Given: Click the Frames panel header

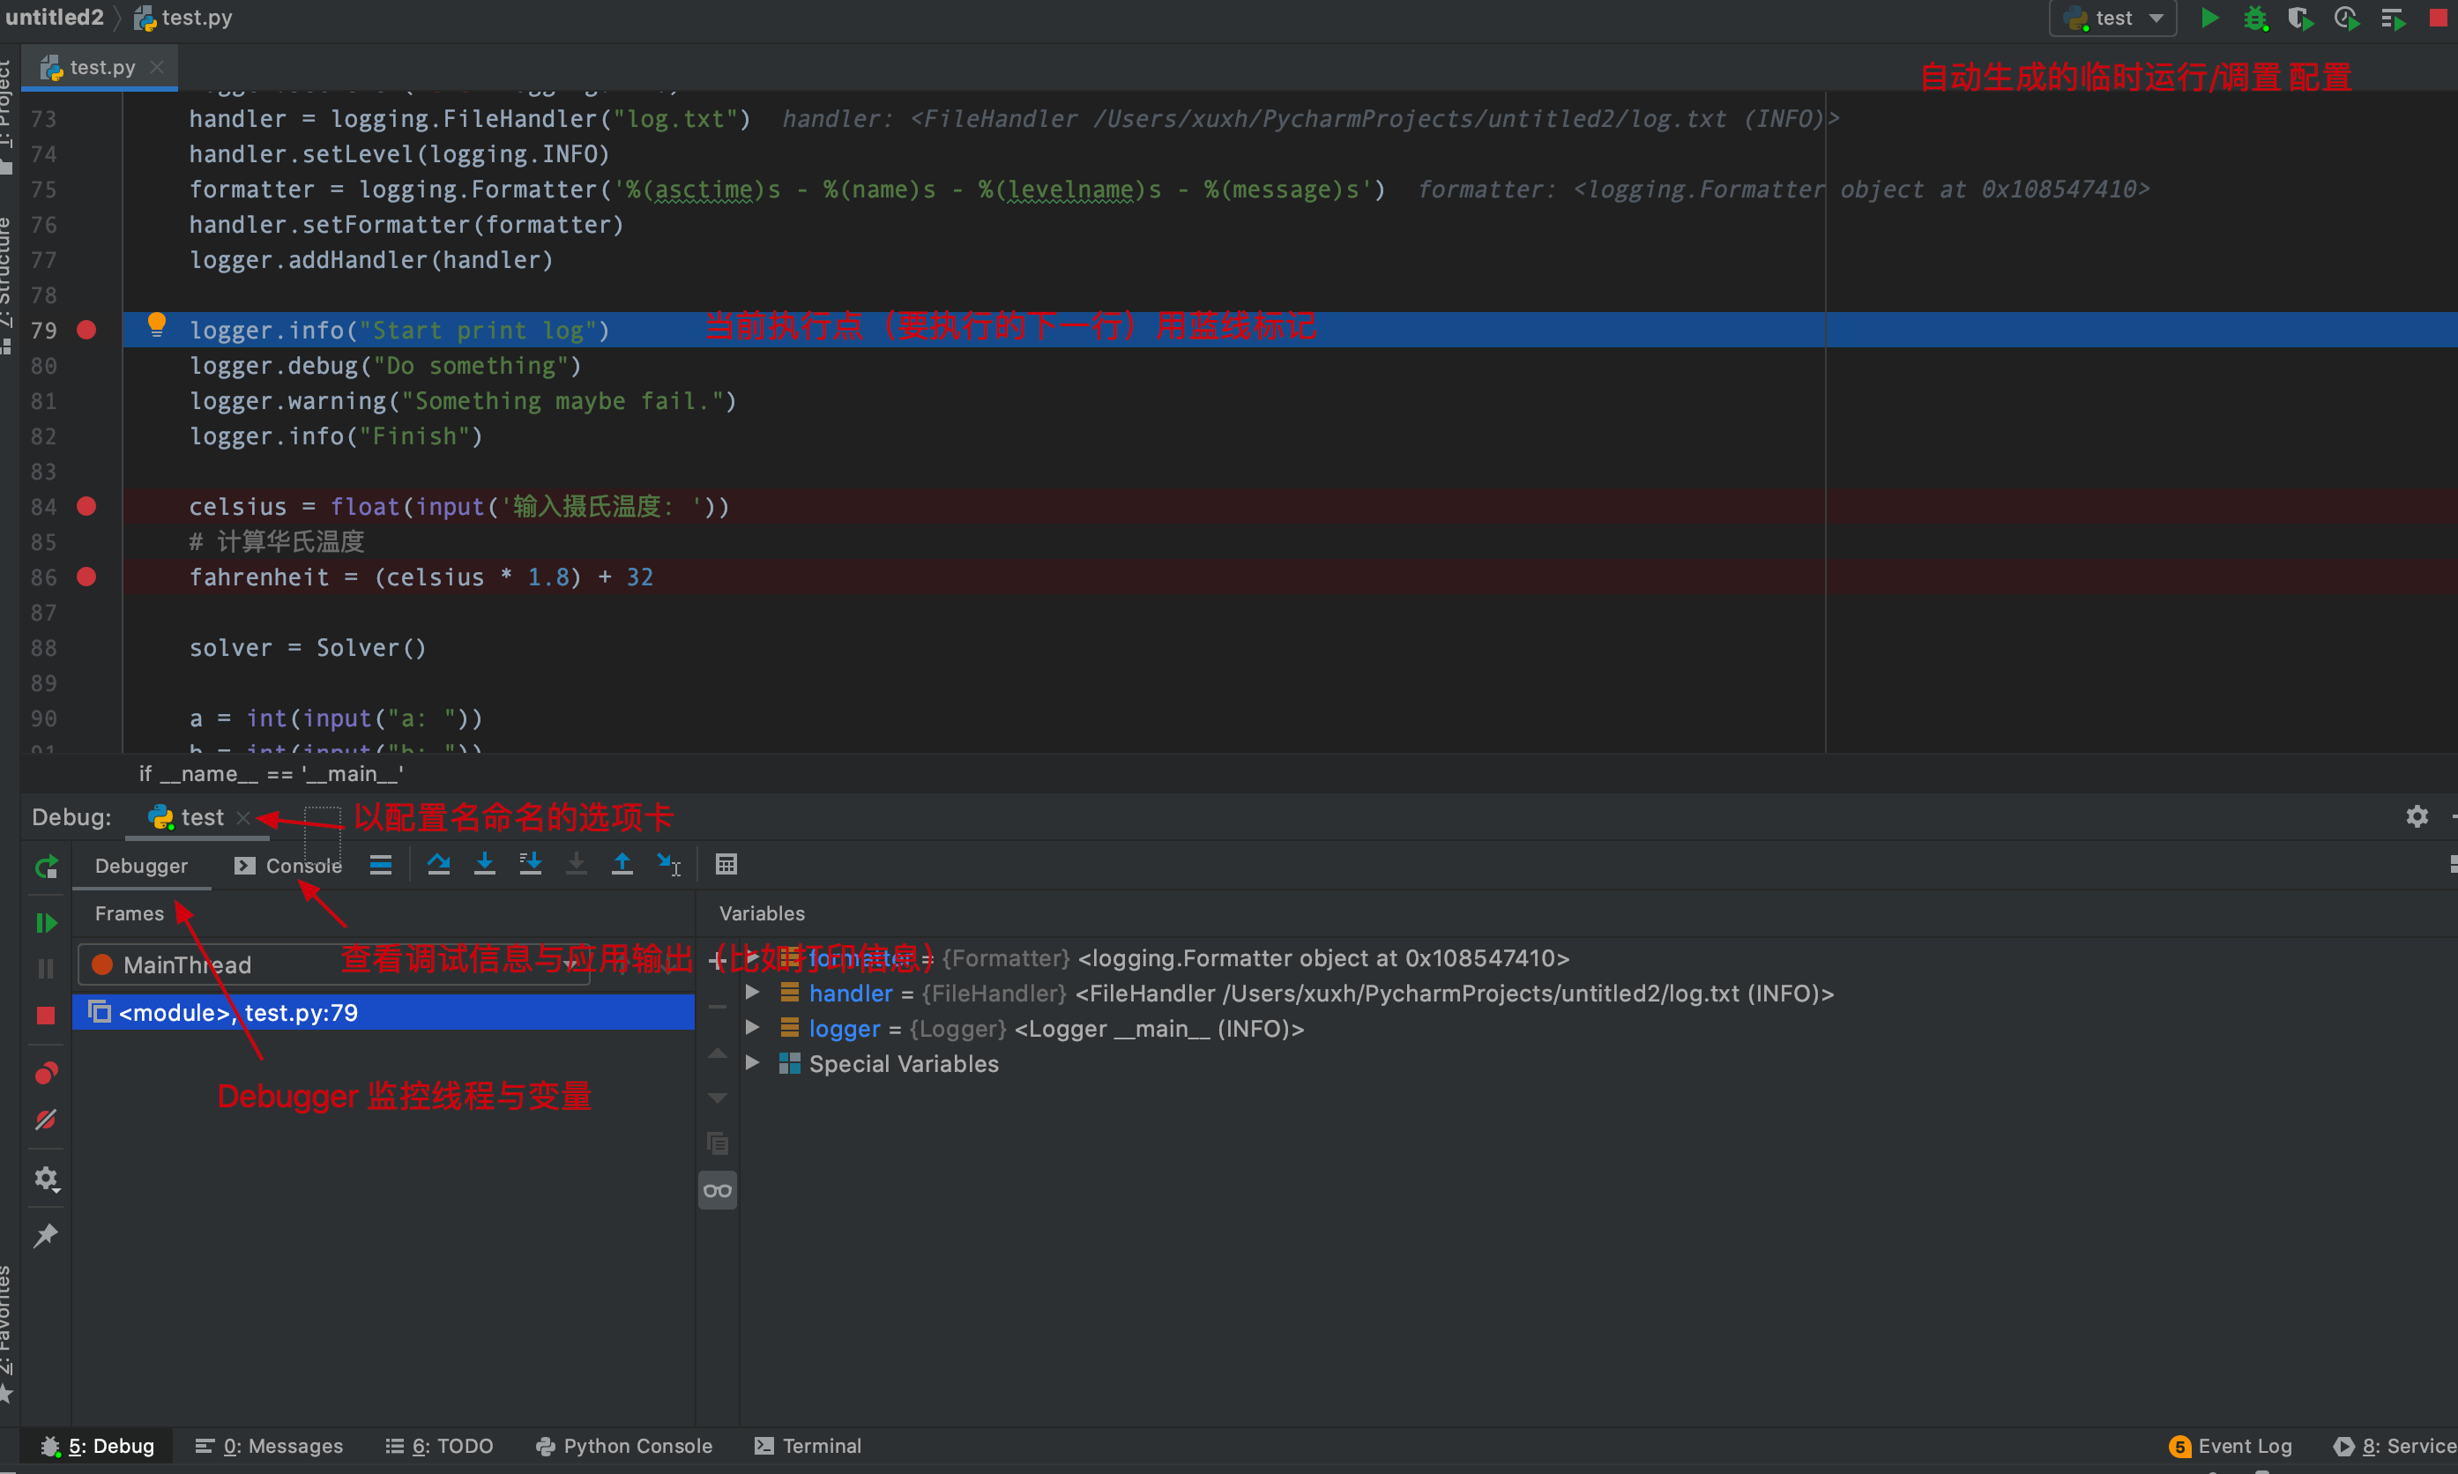Looking at the screenshot, I should (x=129, y=914).
